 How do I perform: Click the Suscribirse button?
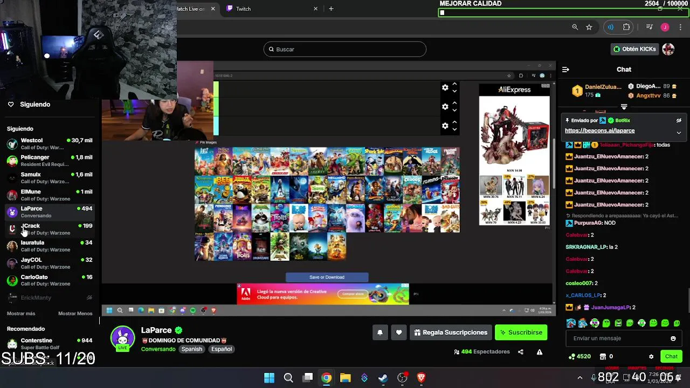[x=521, y=332]
